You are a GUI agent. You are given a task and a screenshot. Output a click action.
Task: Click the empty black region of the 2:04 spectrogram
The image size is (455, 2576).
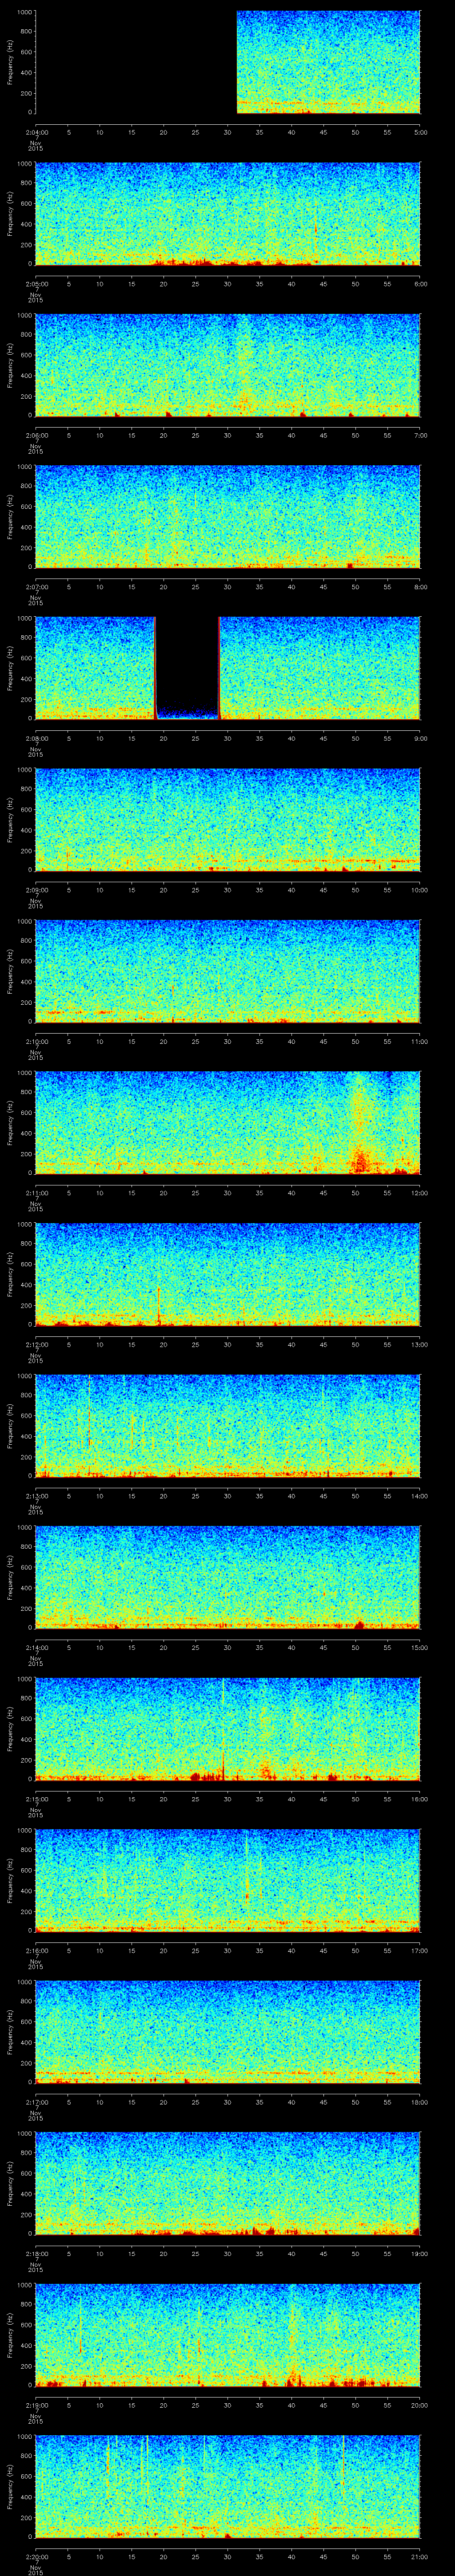click(x=135, y=62)
